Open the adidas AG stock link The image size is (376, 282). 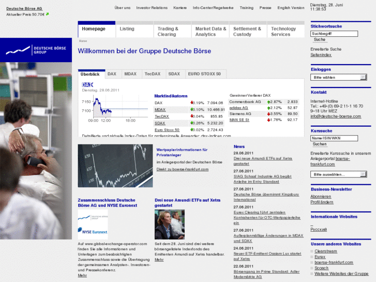[x=238, y=108]
